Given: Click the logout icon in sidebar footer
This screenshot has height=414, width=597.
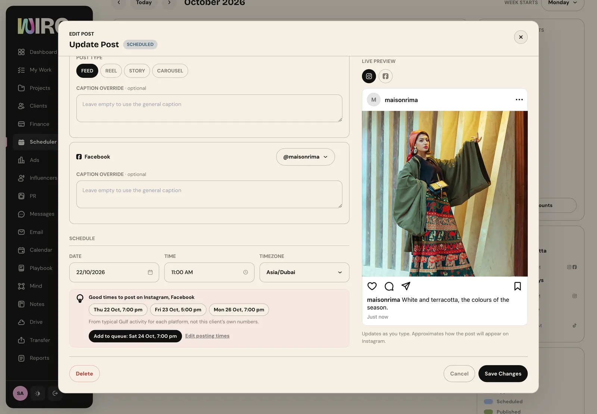Looking at the screenshot, I should [x=55, y=393].
